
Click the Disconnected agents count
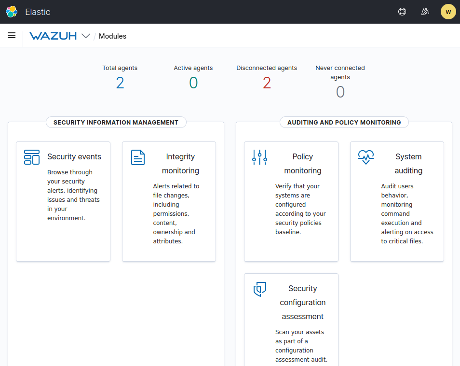pyautogui.click(x=267, y=83)
